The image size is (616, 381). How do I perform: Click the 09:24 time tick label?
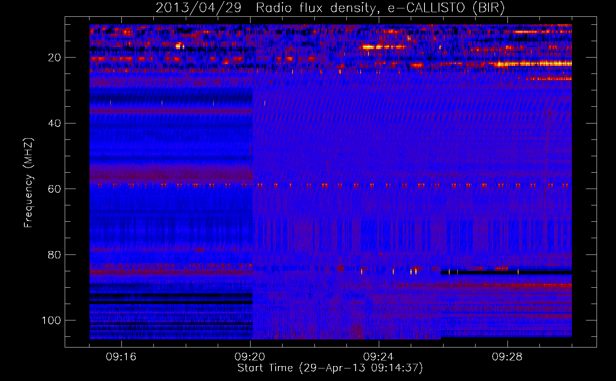coord(378,357)
